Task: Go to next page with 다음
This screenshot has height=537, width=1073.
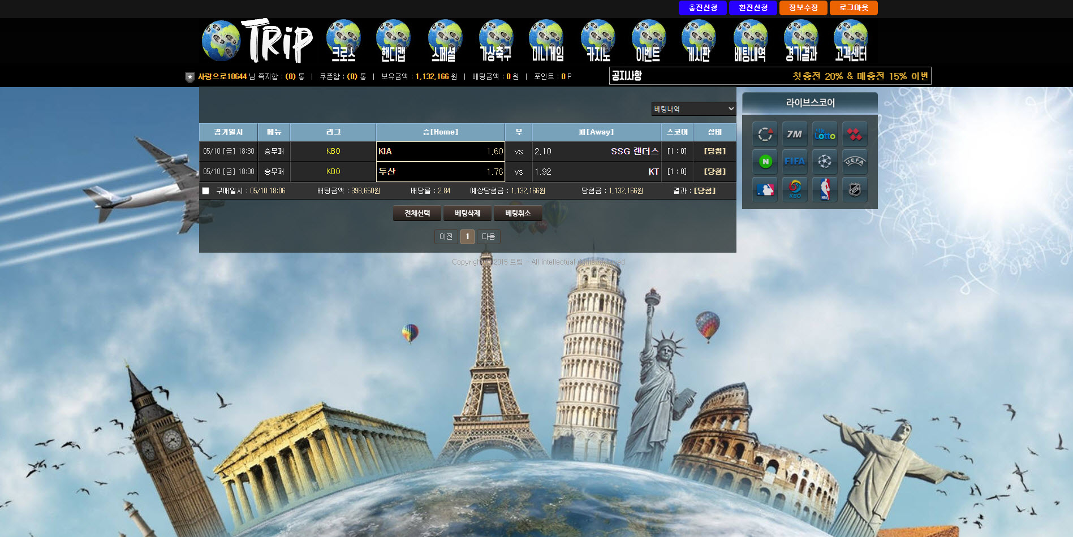Action: [489, 237]
